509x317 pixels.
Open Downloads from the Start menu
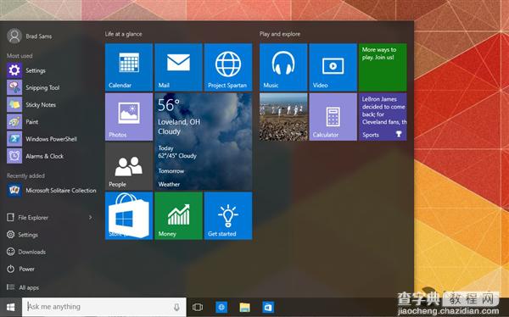tap(26, 252)
